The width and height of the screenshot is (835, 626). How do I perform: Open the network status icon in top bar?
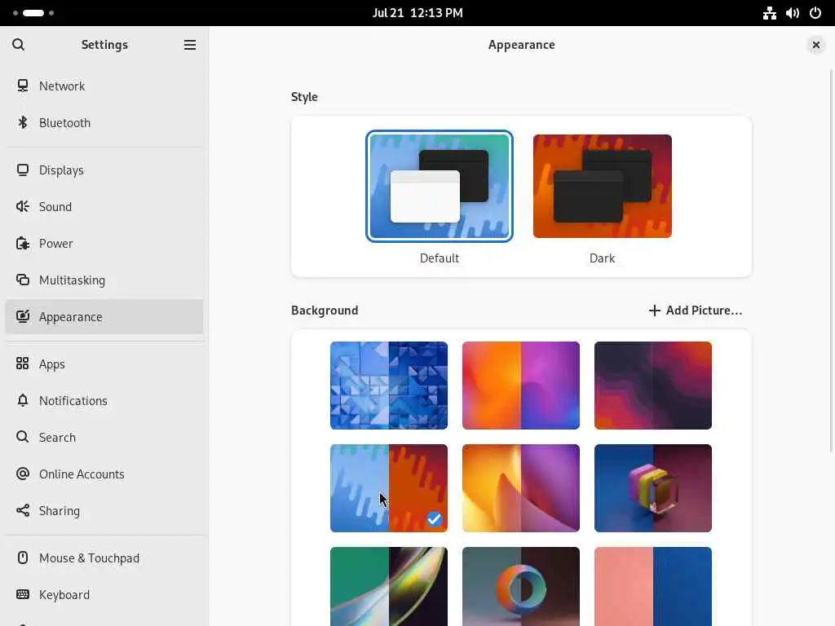tap(770, 13)
